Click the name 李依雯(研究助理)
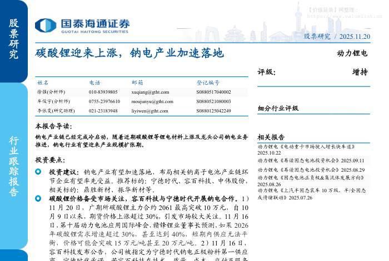Image resolution: width=389 pixels, height=261 pixels. tap(56, 111)
